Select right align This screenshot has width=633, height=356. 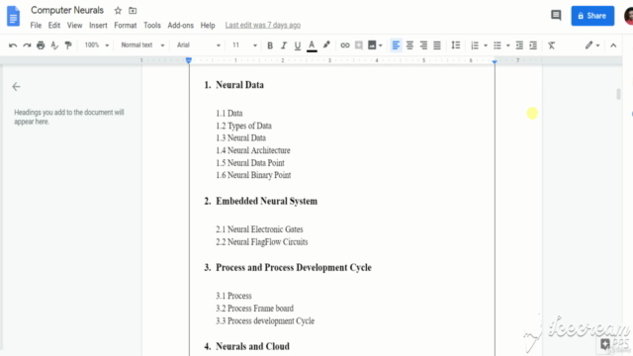[423, 45]
